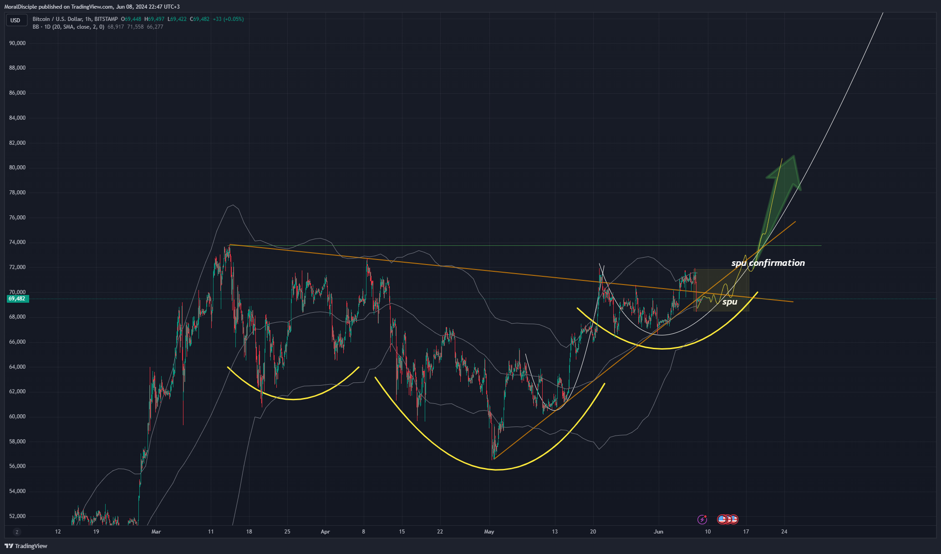Click the BB value 68,917
The image size is (941, 554).
pos(116,27)
